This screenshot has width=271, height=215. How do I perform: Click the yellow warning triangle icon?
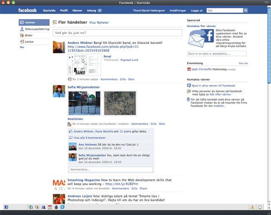[x=252, y=207]
